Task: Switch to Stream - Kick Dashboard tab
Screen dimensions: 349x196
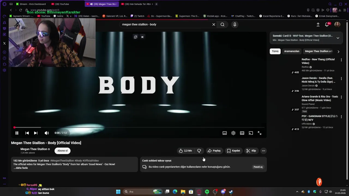Action: tap(31, 4)
